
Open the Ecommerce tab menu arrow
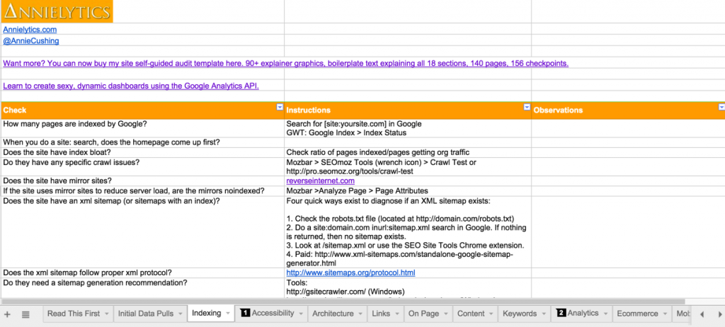point(665,314)
